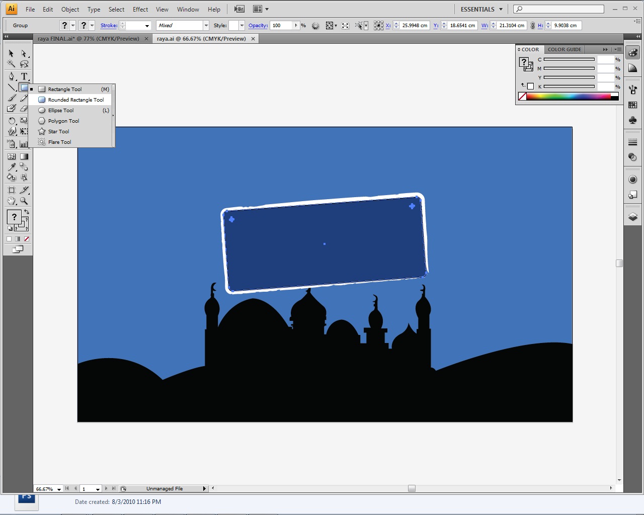Choose the Eyedropper tool
This screenshot has width=644, height=515.
click(x=11, y=166)
